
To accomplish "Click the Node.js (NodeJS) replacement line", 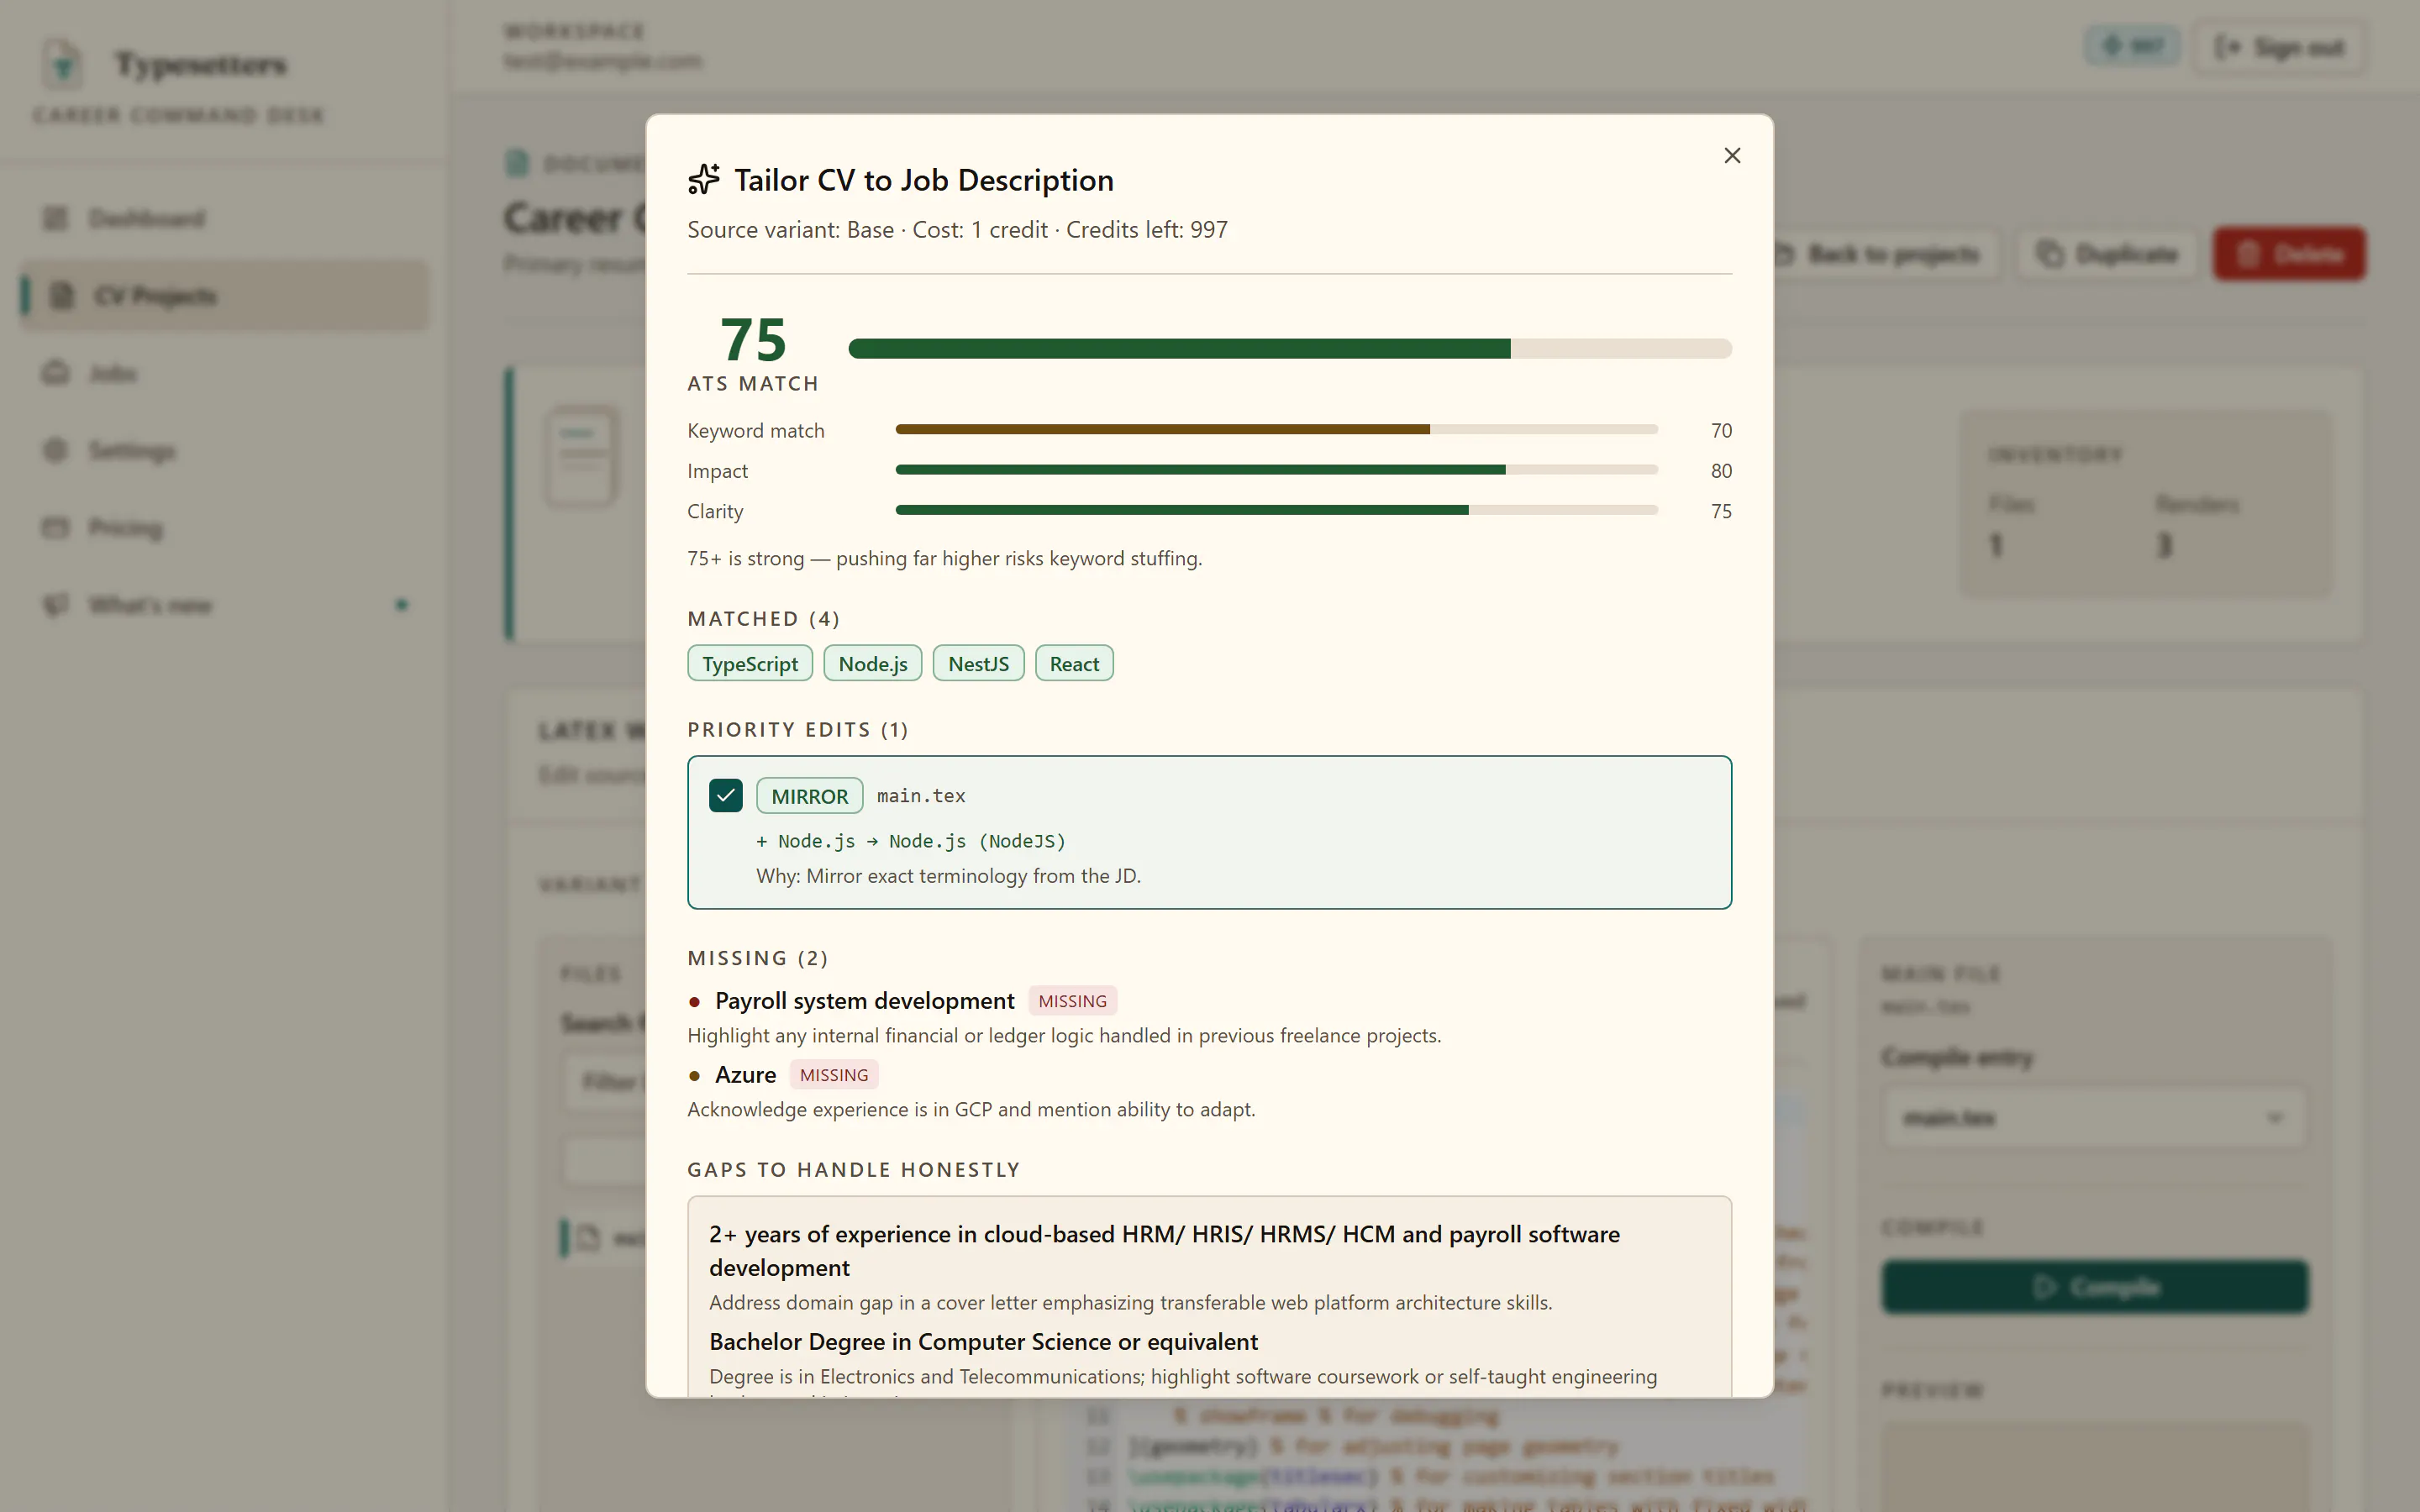I will point(911,841).
